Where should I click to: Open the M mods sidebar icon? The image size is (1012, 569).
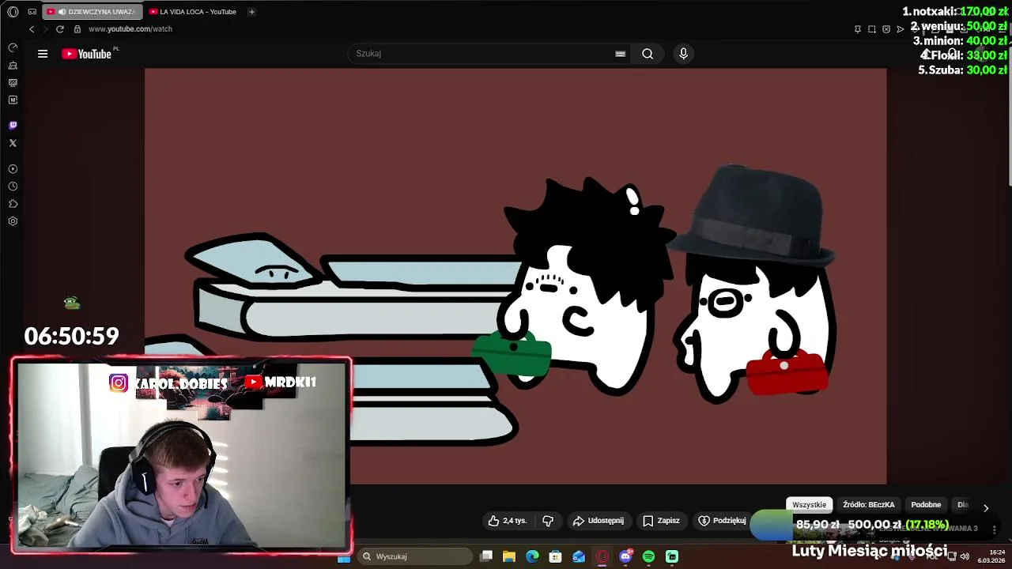[x=13, y=100]
